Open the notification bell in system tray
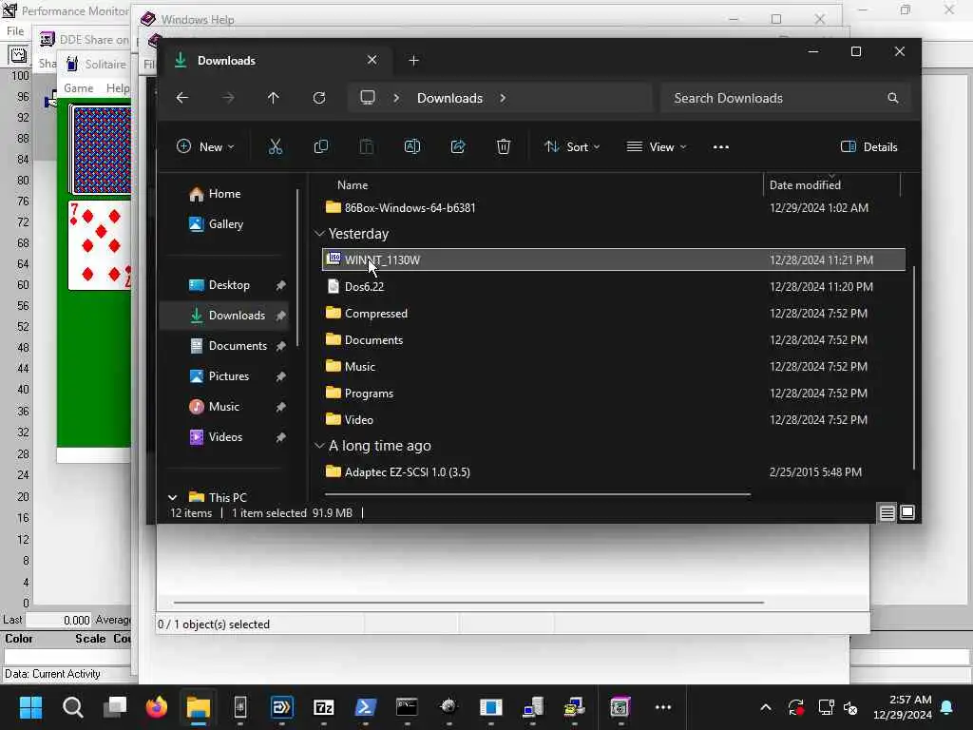The image size is (973, 730). [947, 707]
